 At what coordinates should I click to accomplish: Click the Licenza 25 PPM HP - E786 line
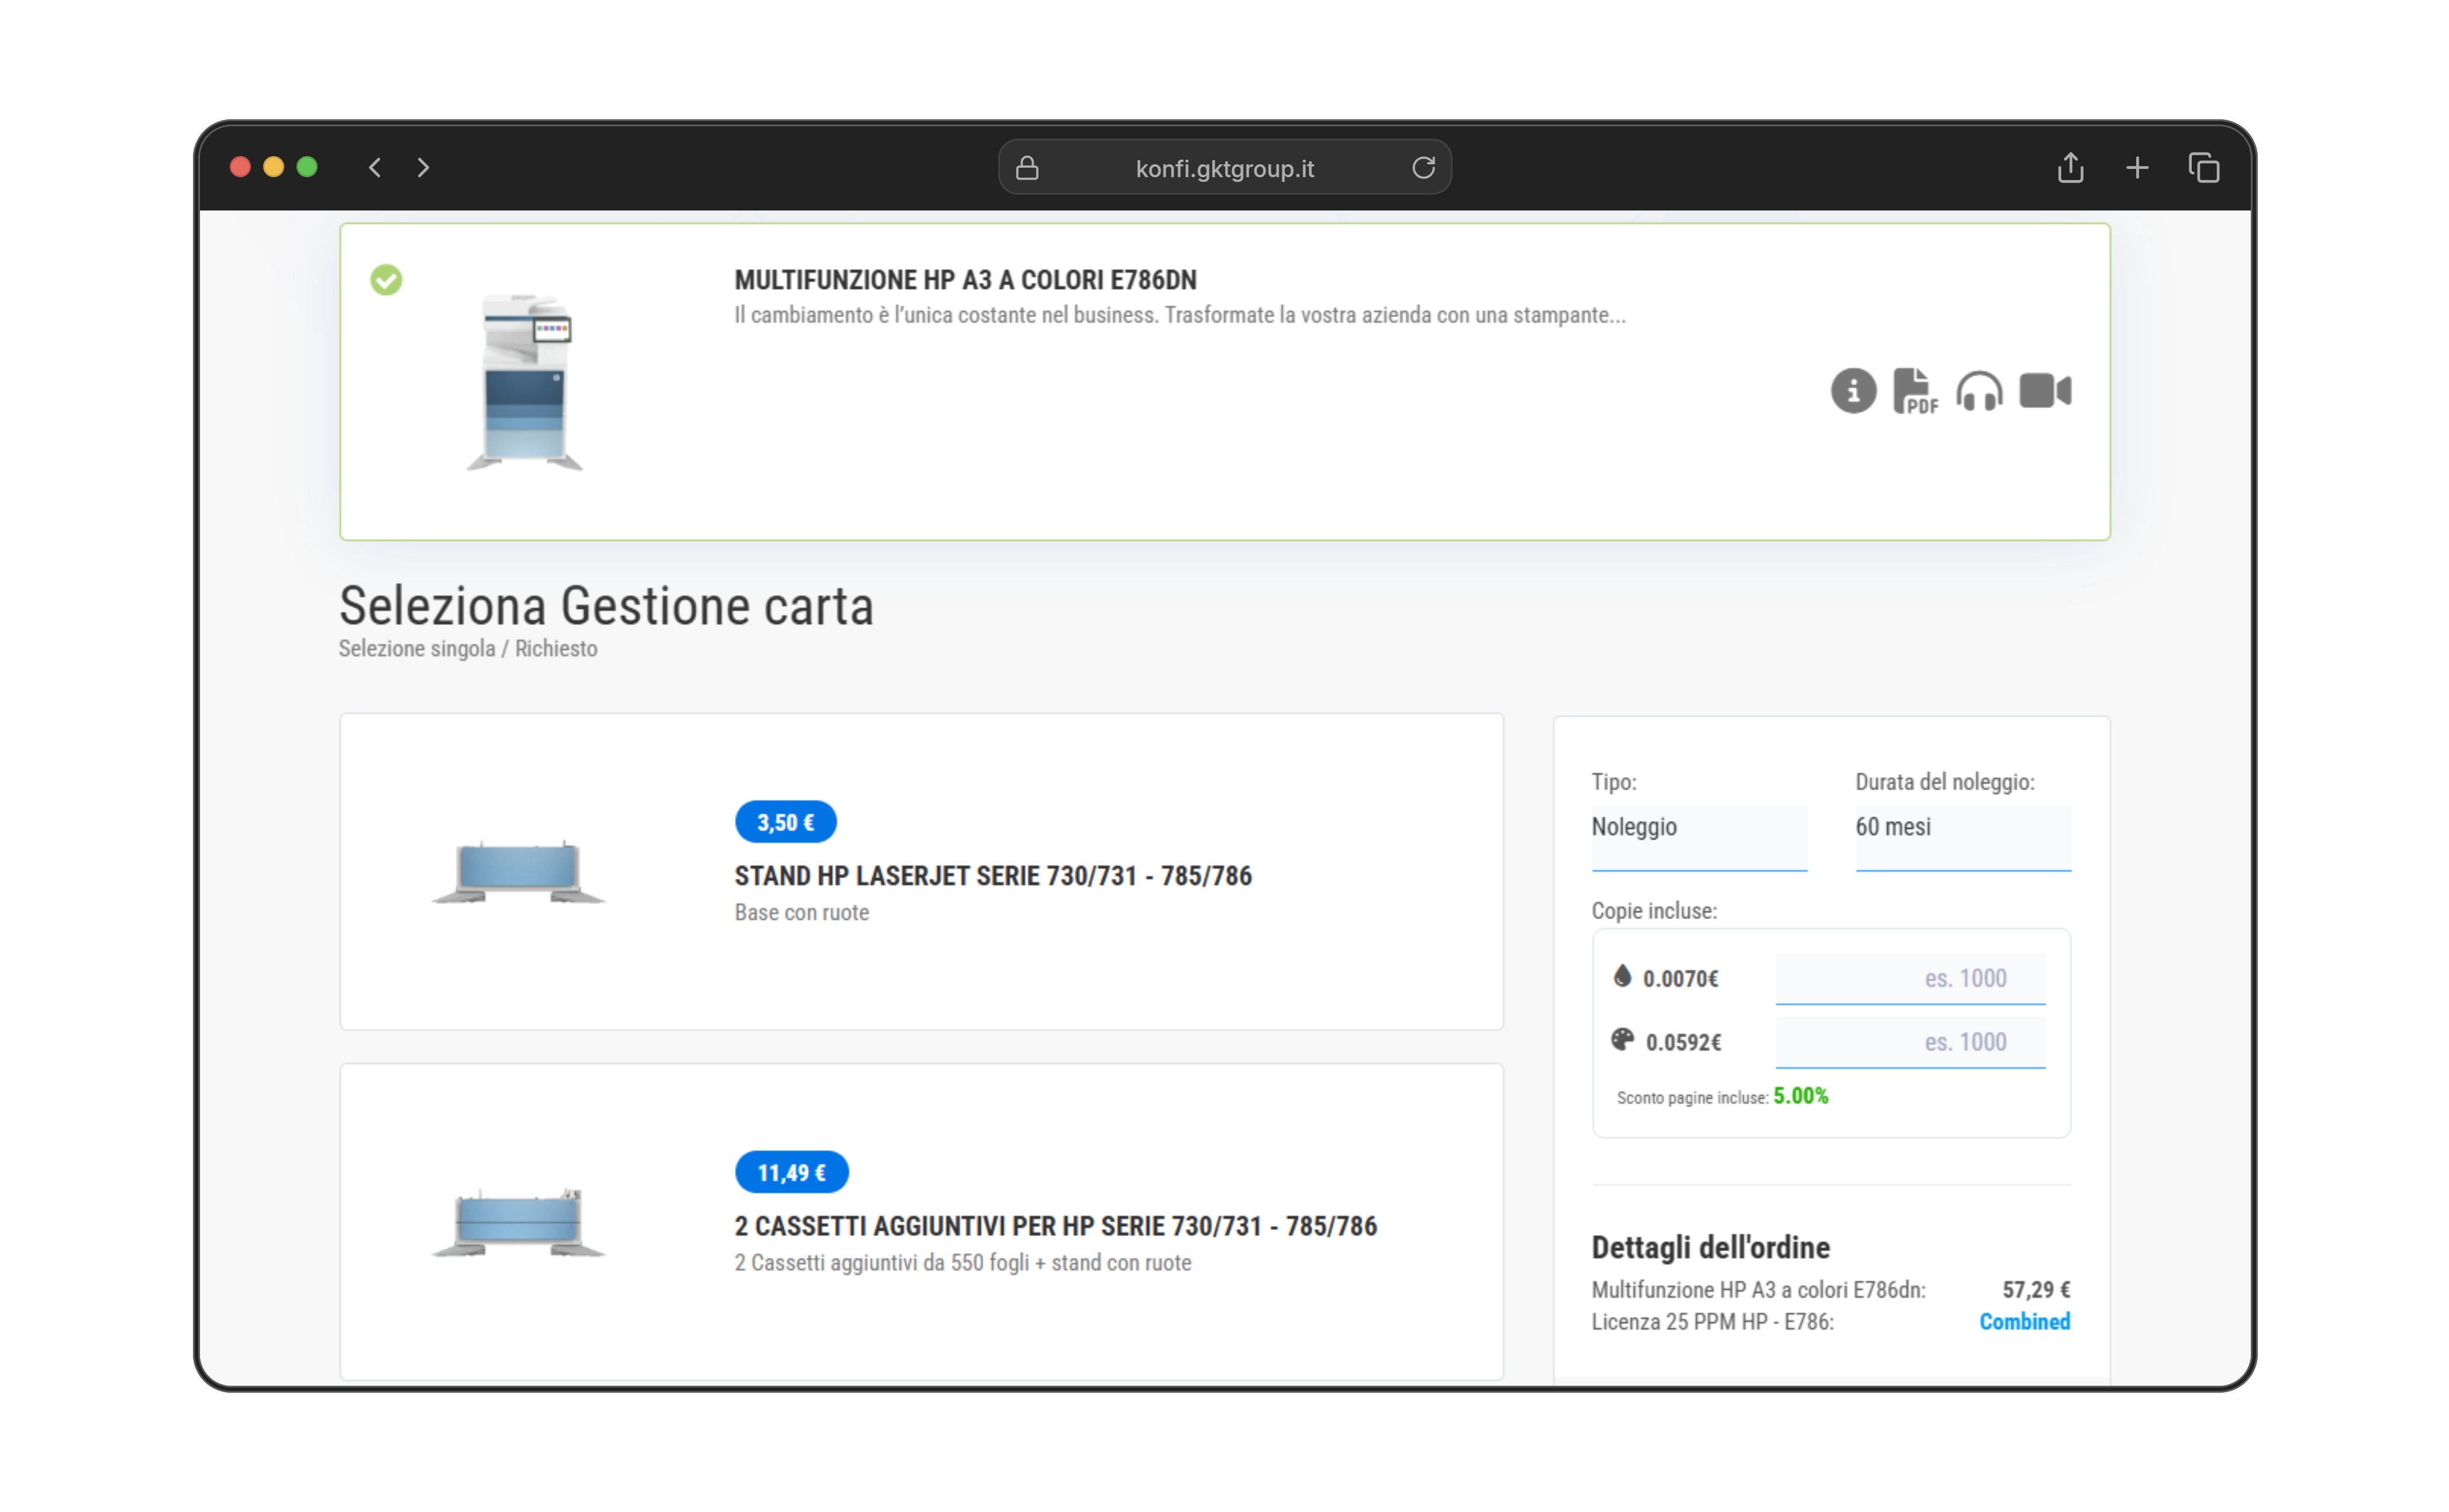1712,1321
